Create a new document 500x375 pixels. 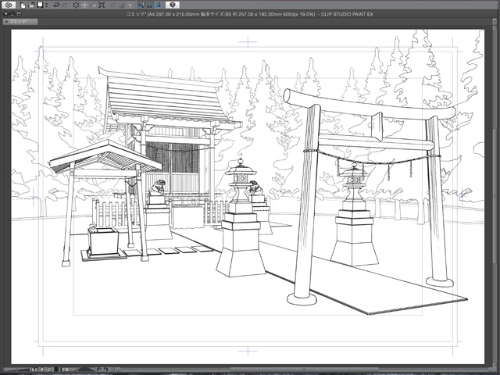[23, 5]
